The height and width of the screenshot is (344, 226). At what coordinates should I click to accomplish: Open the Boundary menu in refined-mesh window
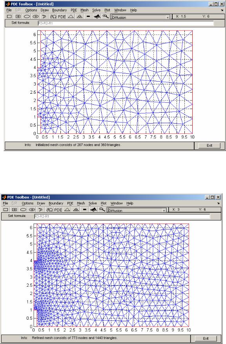[x=56, y=203]
